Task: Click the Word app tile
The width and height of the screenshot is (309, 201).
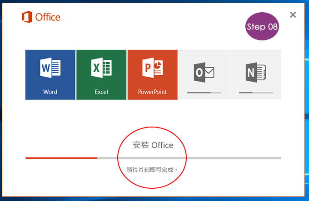Action: click(50, 75)
